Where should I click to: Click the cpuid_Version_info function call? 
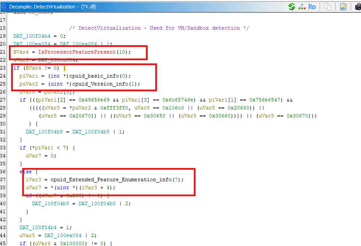(100, 84)
